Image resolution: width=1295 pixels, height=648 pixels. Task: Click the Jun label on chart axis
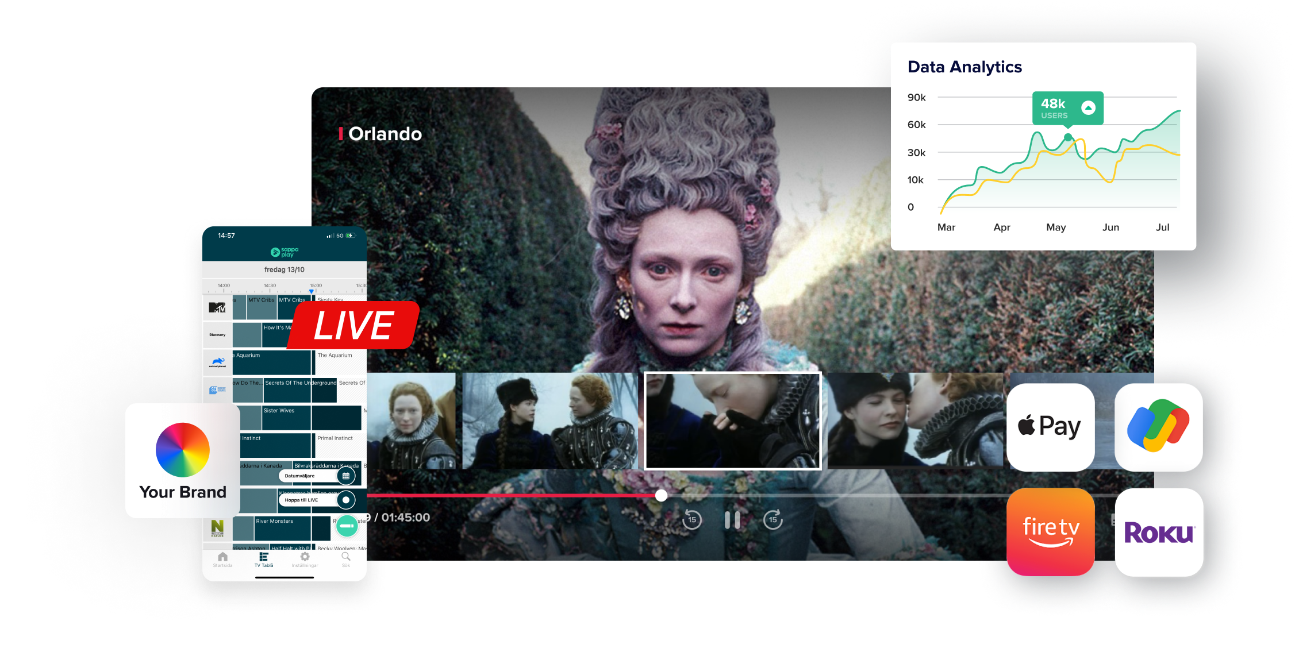point(1110,227)
